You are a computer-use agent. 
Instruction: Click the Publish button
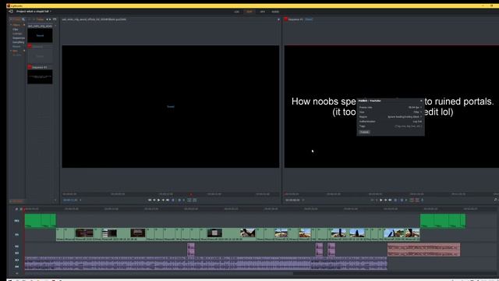pyautogui.click(x=364, y=132)
